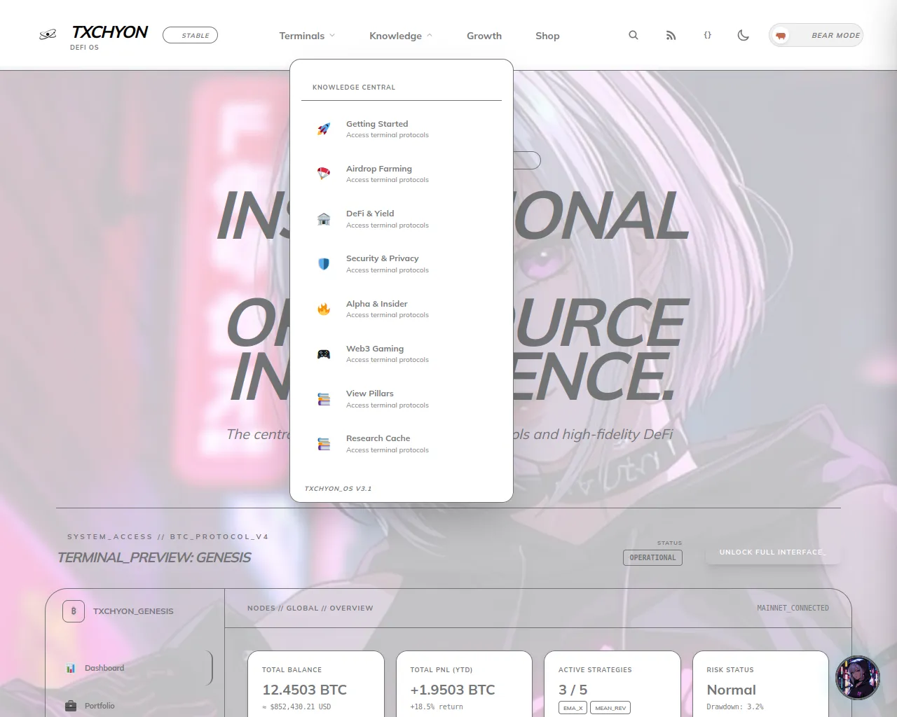Open the search icon in header

(x=634, y=35)
